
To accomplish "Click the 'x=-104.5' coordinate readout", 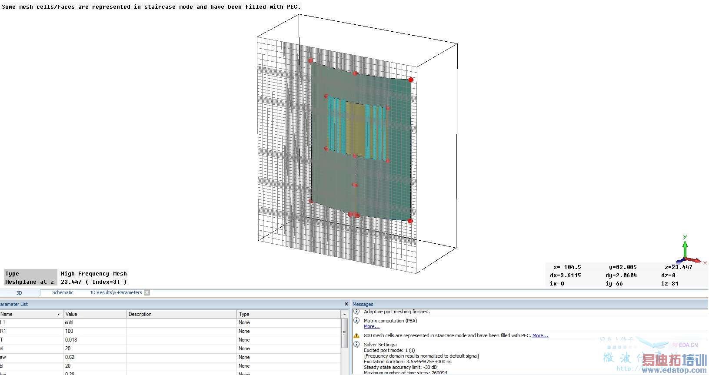I will click(x=567, y=267).
